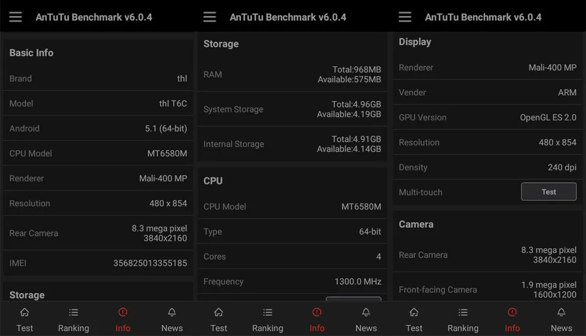Select Test tab label in left screen
The image size is (586, 336).
tap(24, 328)
